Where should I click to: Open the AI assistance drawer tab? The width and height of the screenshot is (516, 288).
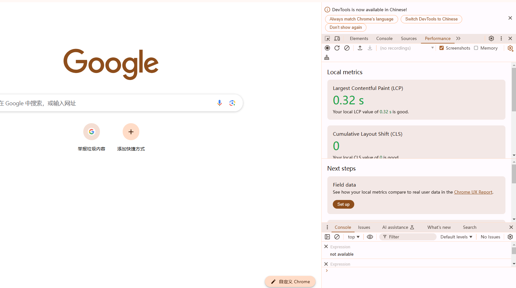(398, 227)
